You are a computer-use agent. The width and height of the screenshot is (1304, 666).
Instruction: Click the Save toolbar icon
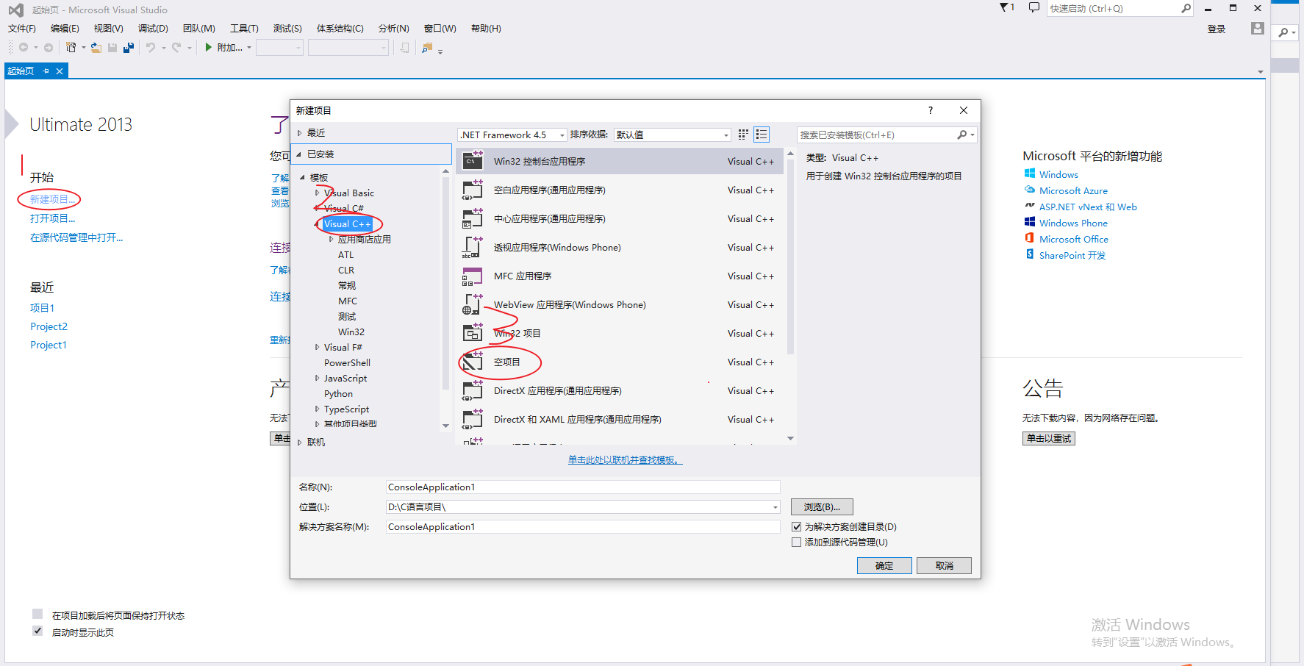pos(112,48)
